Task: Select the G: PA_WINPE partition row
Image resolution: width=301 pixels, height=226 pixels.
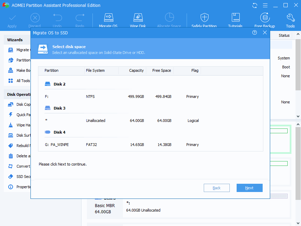Action: pyautogui.click(x=151, y=145)
